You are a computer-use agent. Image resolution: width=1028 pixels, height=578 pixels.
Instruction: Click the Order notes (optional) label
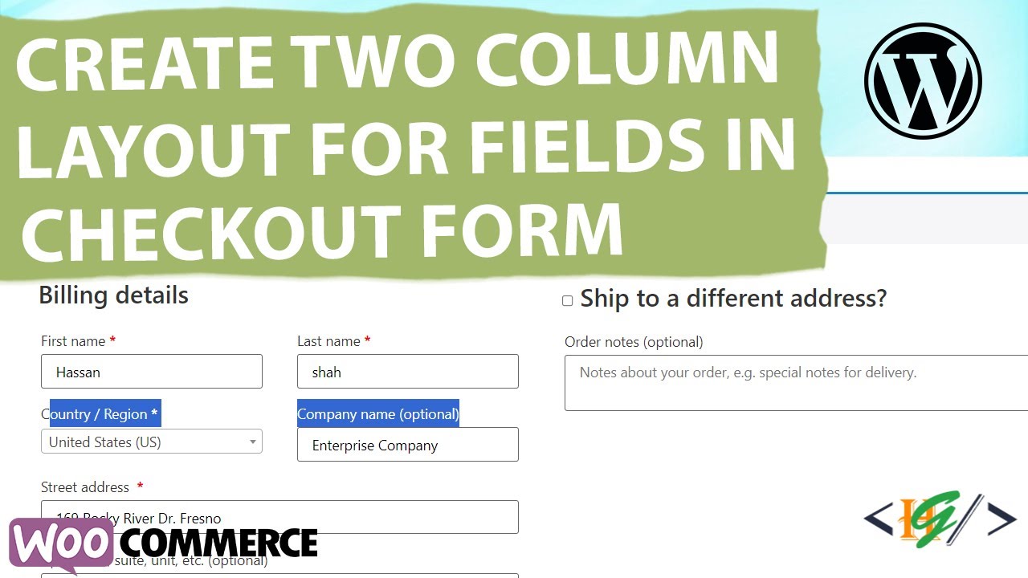point(634,342)
